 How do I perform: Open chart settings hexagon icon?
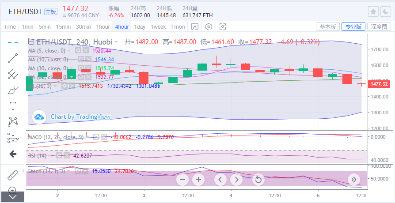pyautogui.click(x=209, y=26)
